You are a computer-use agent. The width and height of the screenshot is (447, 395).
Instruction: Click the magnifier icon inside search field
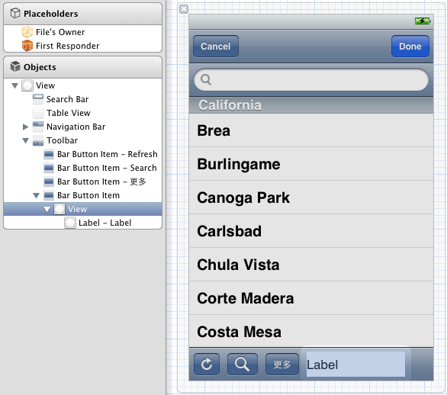point(206,79)
